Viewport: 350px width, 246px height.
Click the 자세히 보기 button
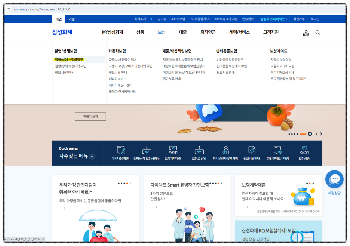point(90,117)
